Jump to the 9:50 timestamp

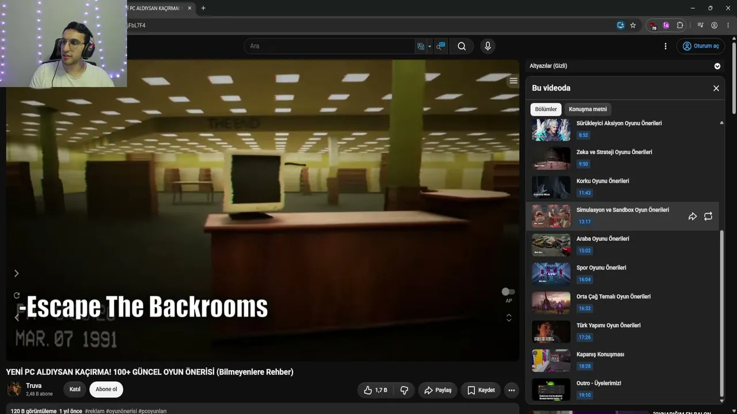[x=584, y=164]
